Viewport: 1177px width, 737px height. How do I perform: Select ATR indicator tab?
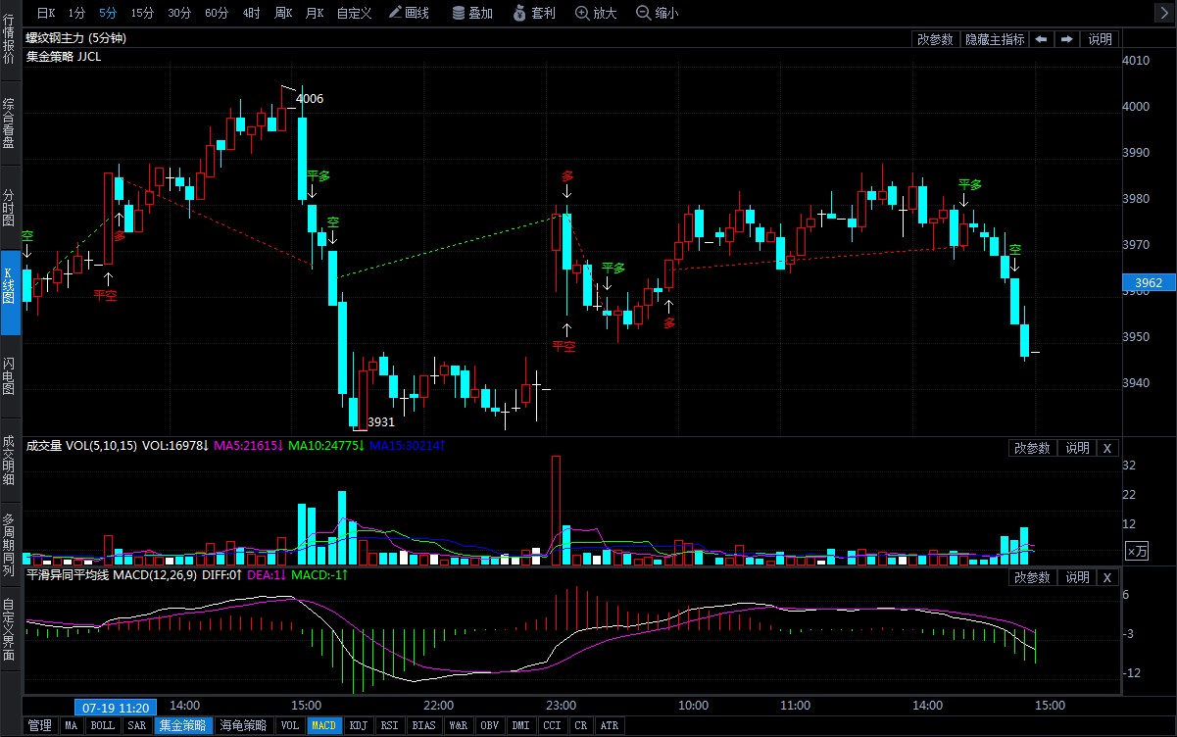[610, 726]
